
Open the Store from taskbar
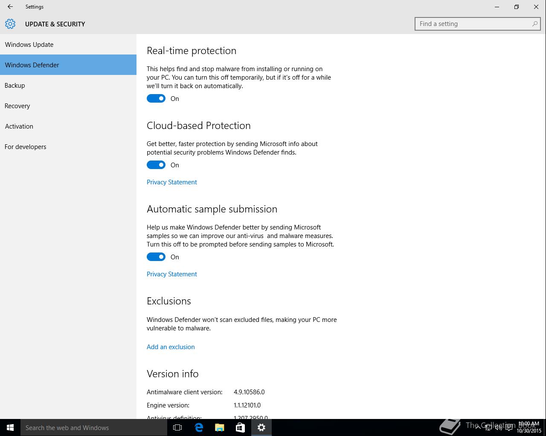(241, 427)
